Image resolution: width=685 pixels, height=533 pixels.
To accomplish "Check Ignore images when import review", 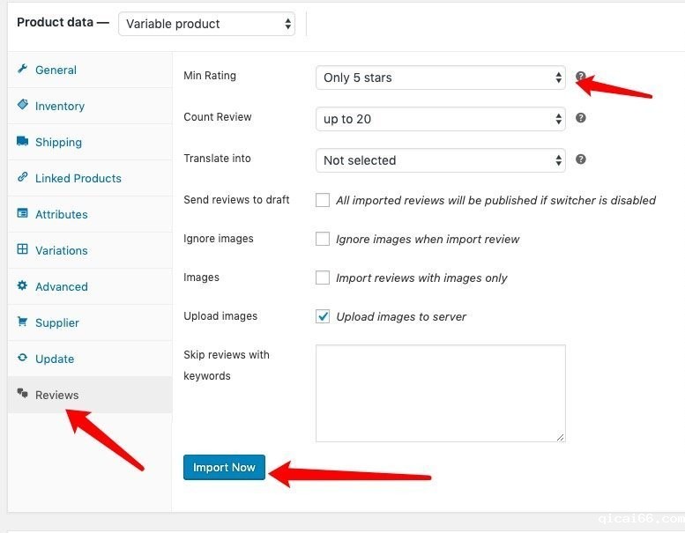I will tap(323, 239).
